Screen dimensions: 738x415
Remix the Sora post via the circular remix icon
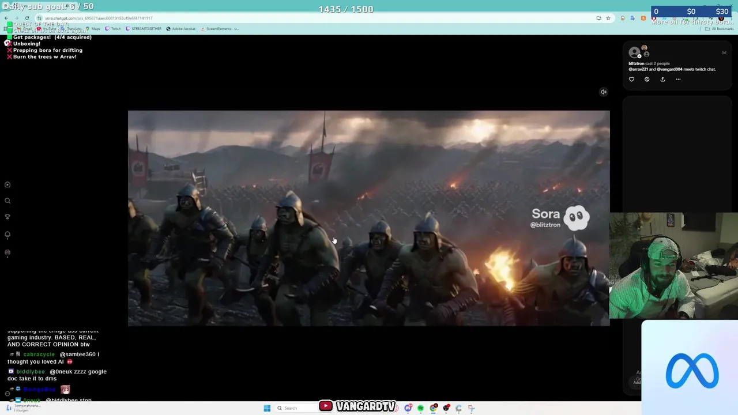[x=647, y=79]
